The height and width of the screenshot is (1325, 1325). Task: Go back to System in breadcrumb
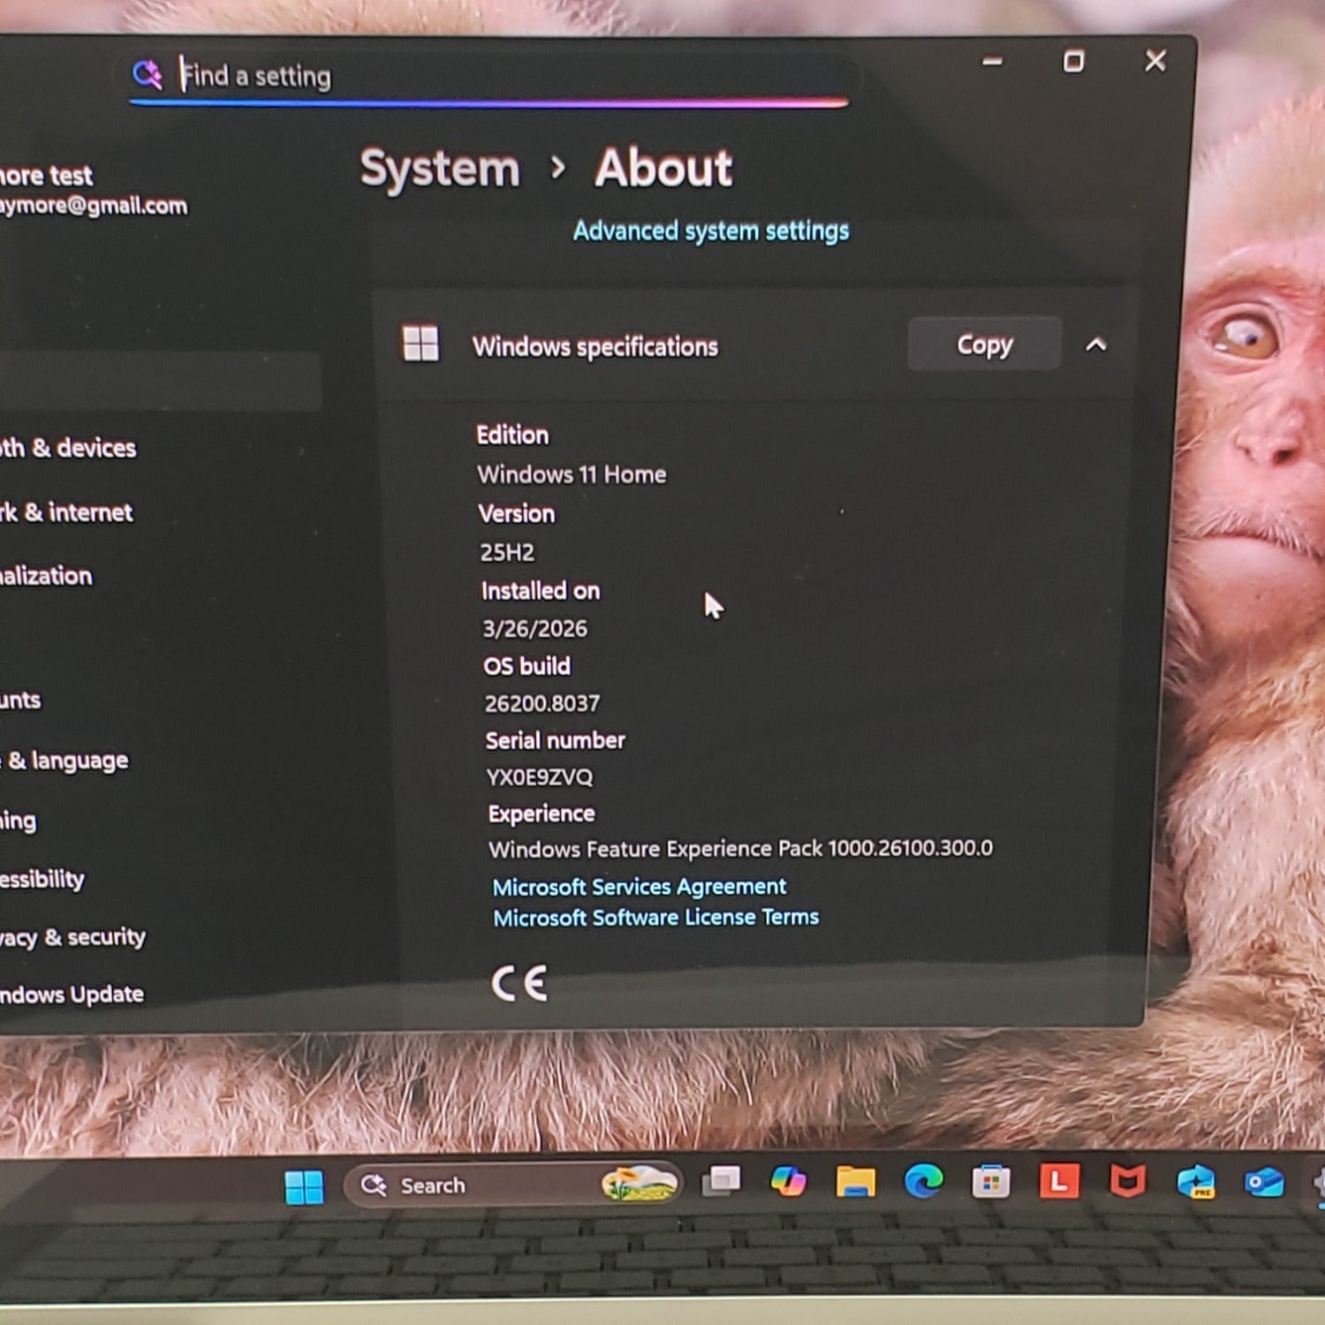pos(440,169)
